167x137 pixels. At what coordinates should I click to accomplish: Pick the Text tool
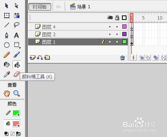[16, 35]
